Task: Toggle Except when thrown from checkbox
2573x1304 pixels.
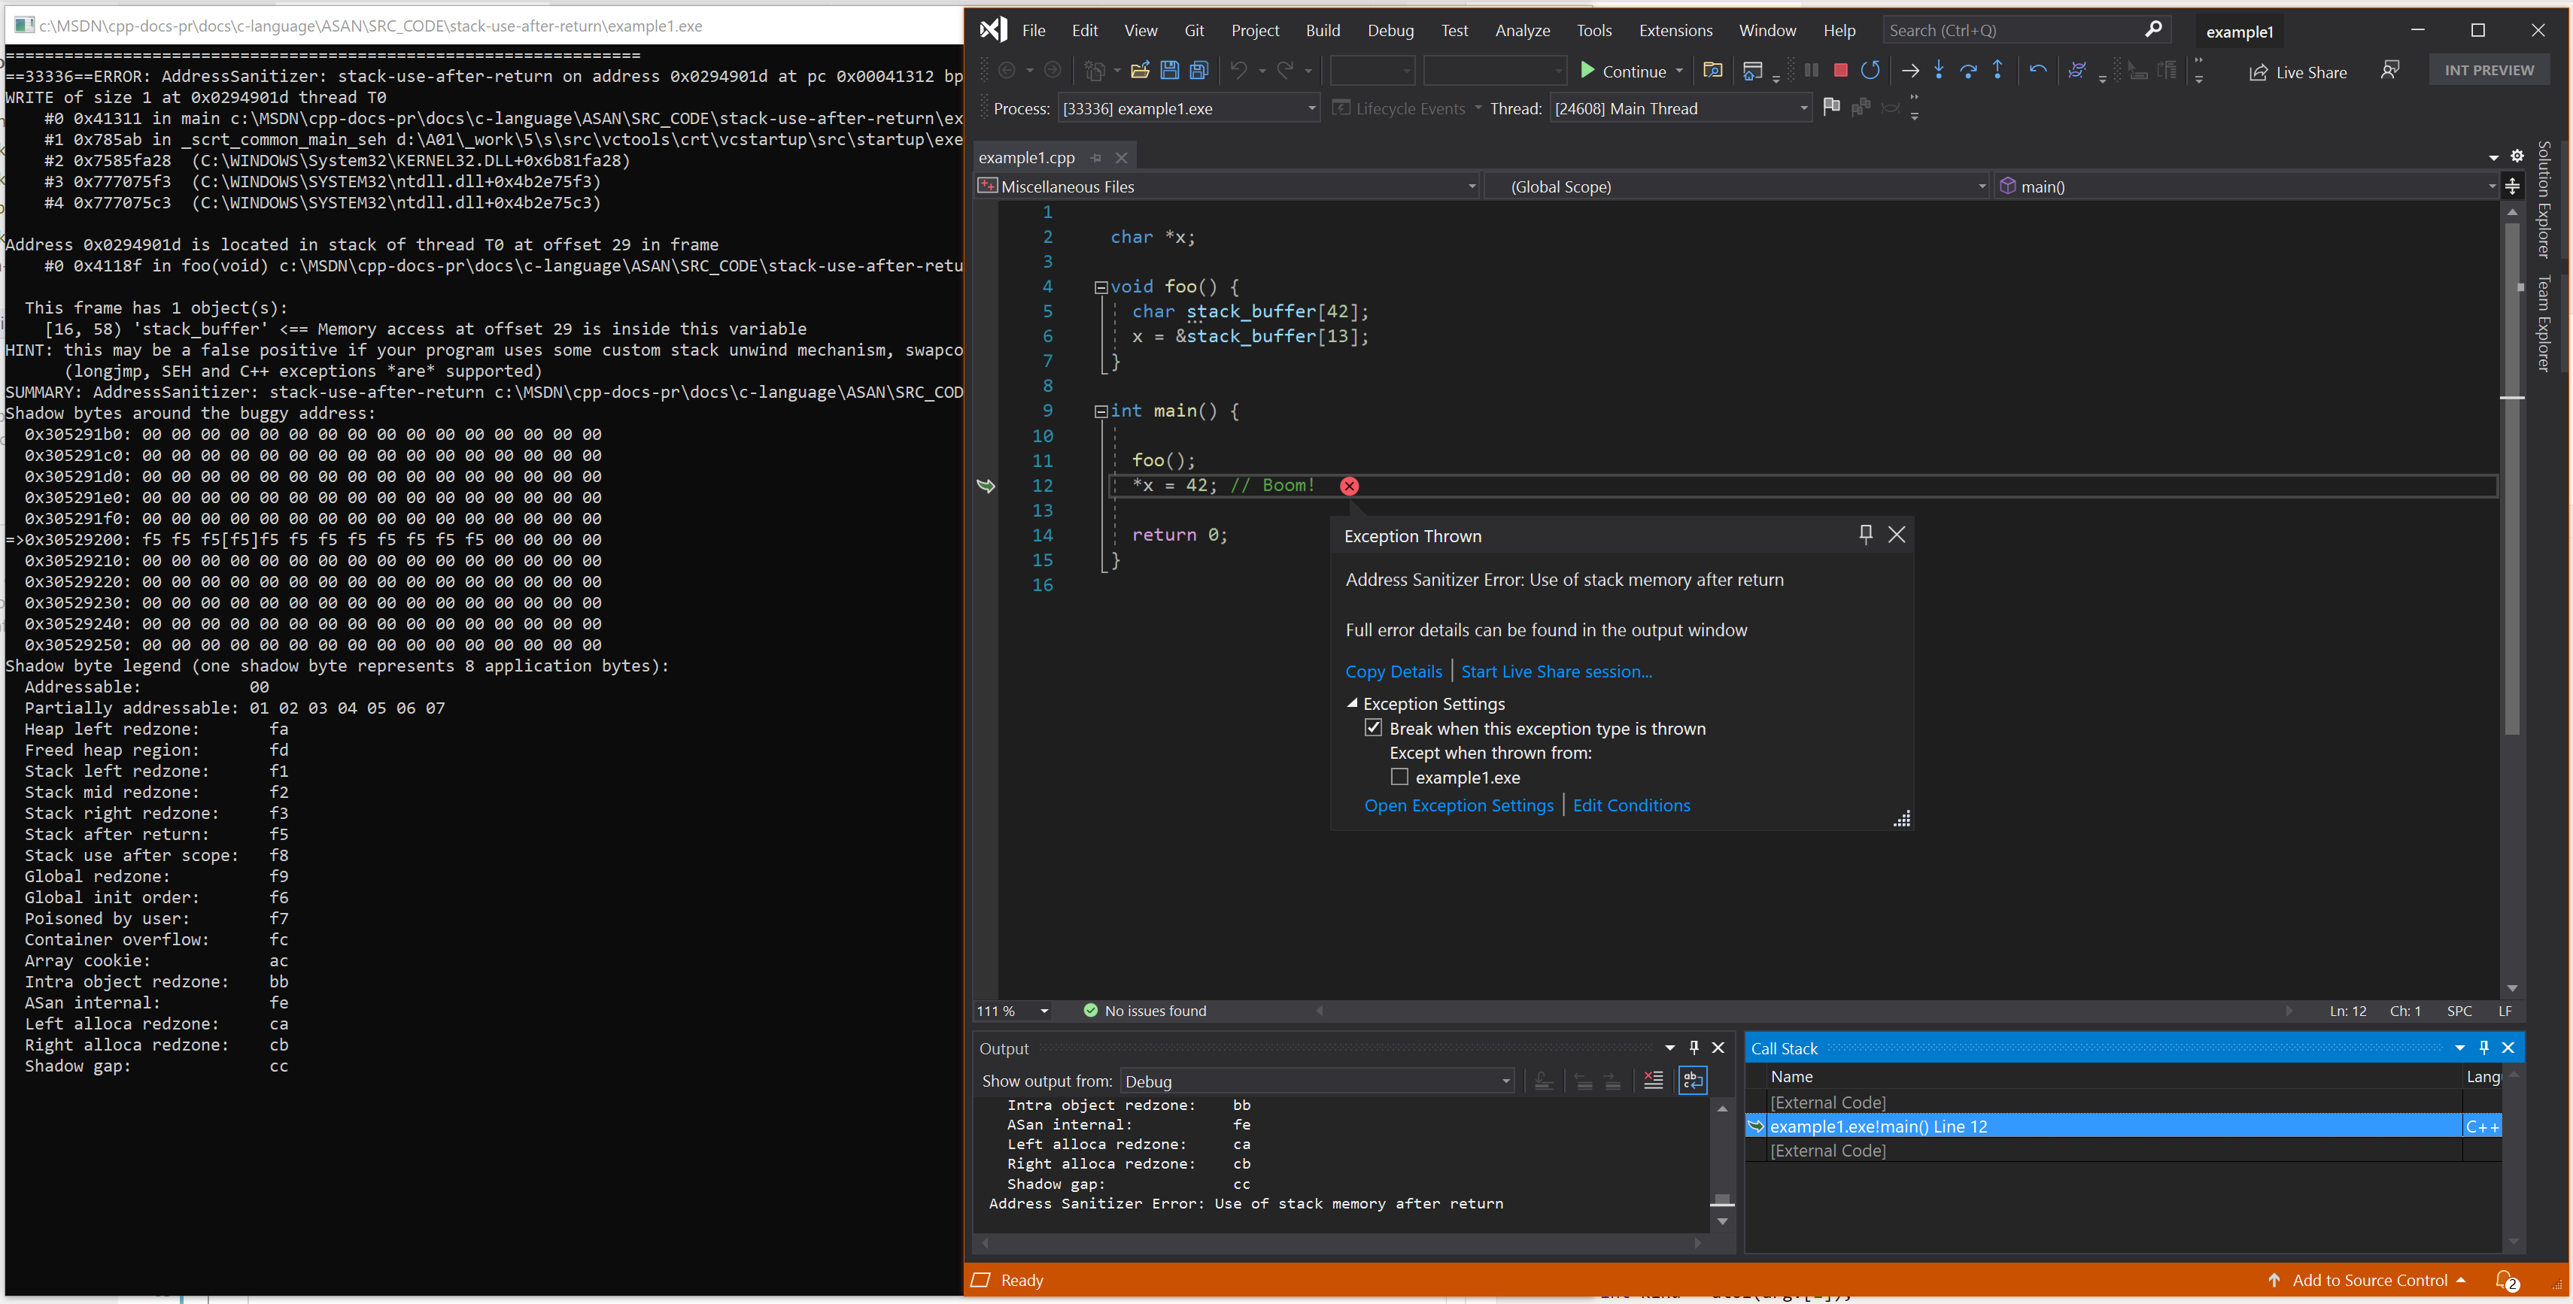Action: [x=1397, y=775]
